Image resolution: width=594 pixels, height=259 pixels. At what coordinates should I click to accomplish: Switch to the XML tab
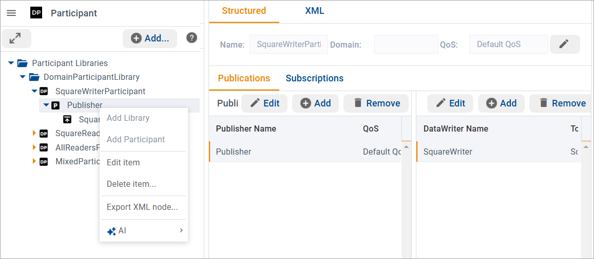pyautogui.click(x=314, y=11)
